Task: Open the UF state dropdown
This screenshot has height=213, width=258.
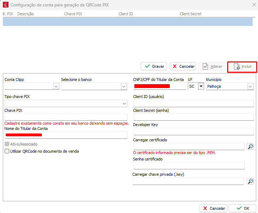Action: pos(201,86)
